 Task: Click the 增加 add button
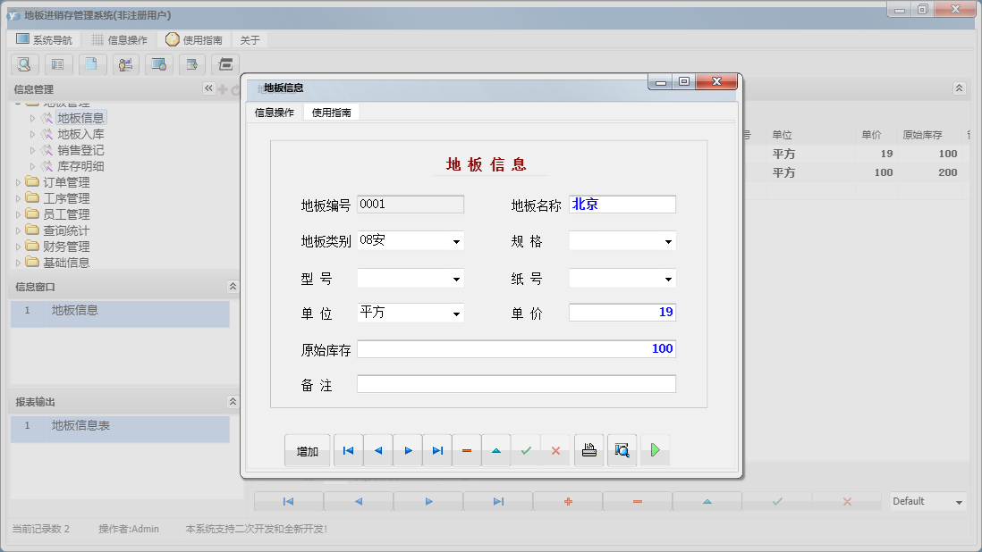click(x=308, y=450)
